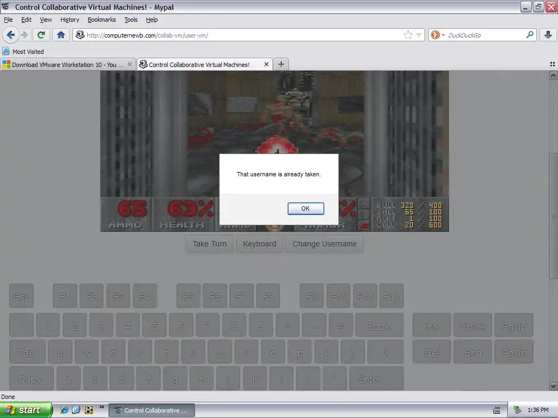This screenshot has width=558, height=418.
Task: Bookmark the page with the star icon
Action: tap(408, 35)
